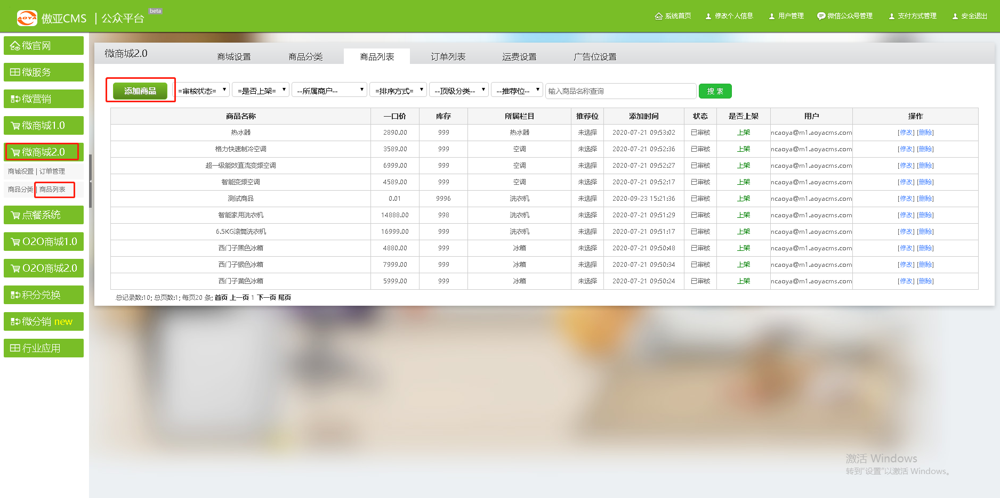1000x498 pixels.
Task: Switch to the 订单列表 tab
Action: coord(448,56)
